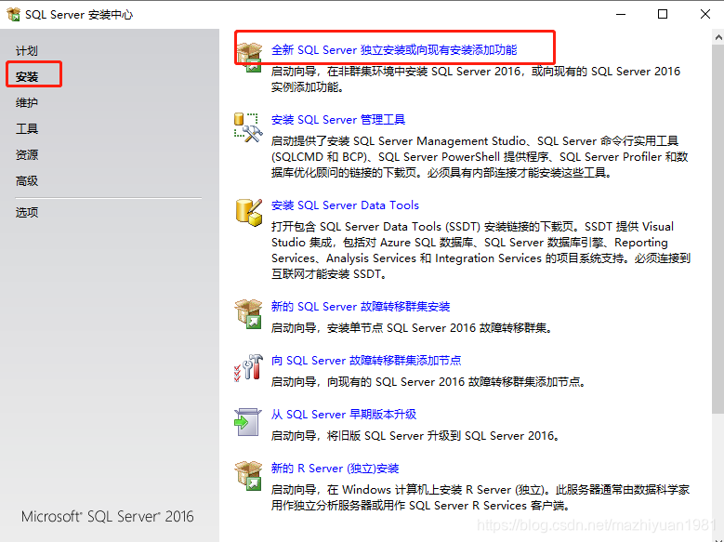The width and height of the screenshot is (724, 542).
Task: Click description text 启动向导，将旧版 SQL Server 升级到 SQL Server 2016
Action: [x=415, y=436]
